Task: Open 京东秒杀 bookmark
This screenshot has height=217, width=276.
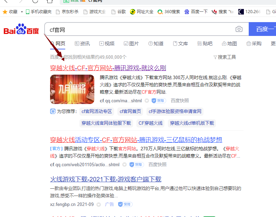Action: pos(67,12)
